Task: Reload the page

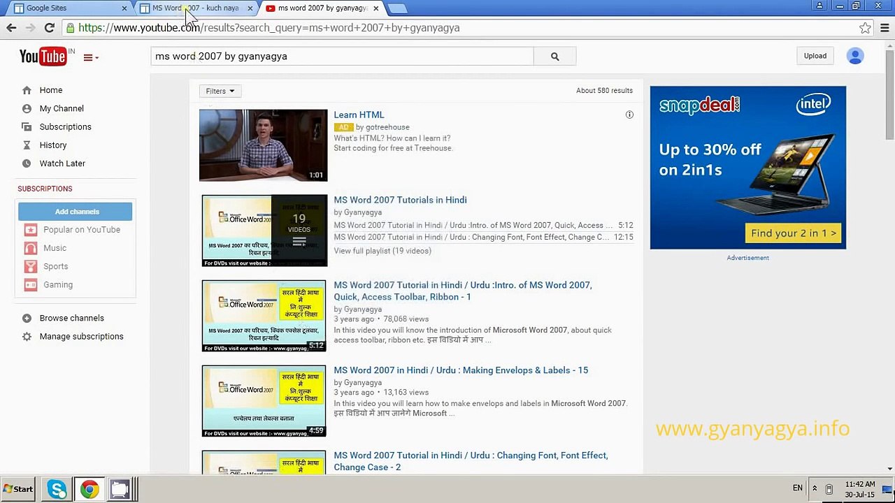Action: point(49,28)
